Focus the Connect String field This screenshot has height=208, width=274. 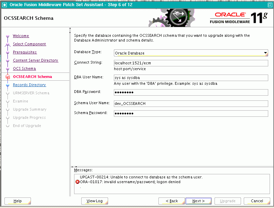pos(191,63)
